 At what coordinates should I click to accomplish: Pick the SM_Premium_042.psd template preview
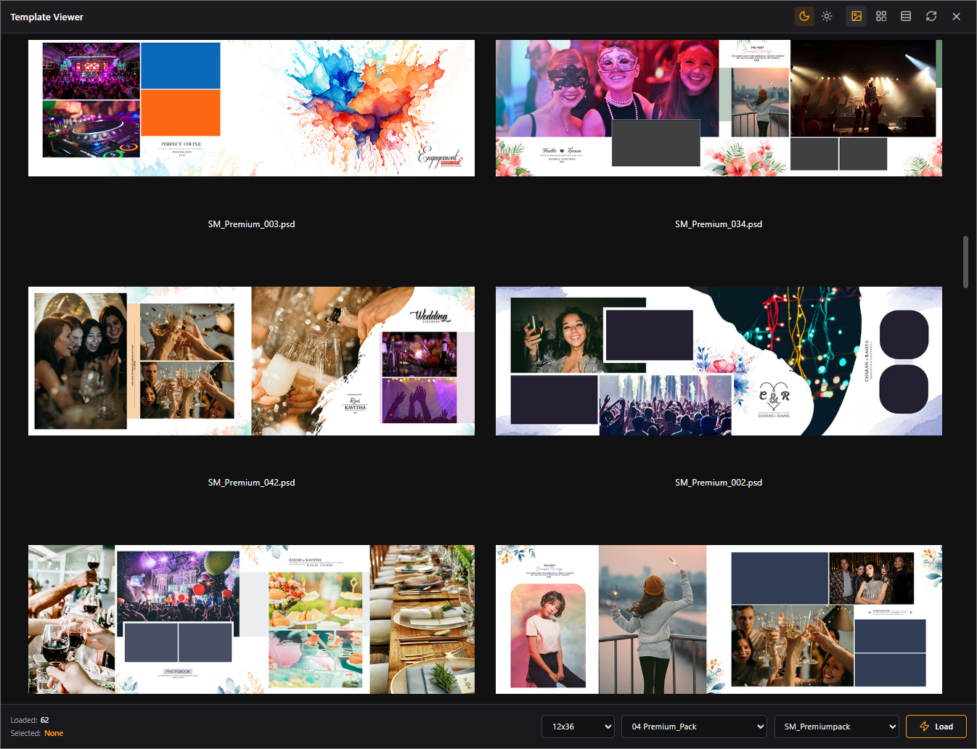click(251, 361)
